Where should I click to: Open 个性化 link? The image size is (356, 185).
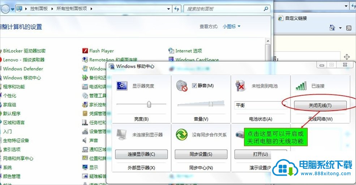[9, 96]
